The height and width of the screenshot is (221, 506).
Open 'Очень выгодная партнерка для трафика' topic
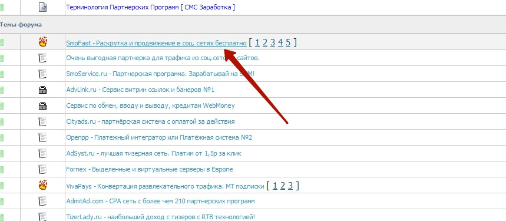(163, 58)
